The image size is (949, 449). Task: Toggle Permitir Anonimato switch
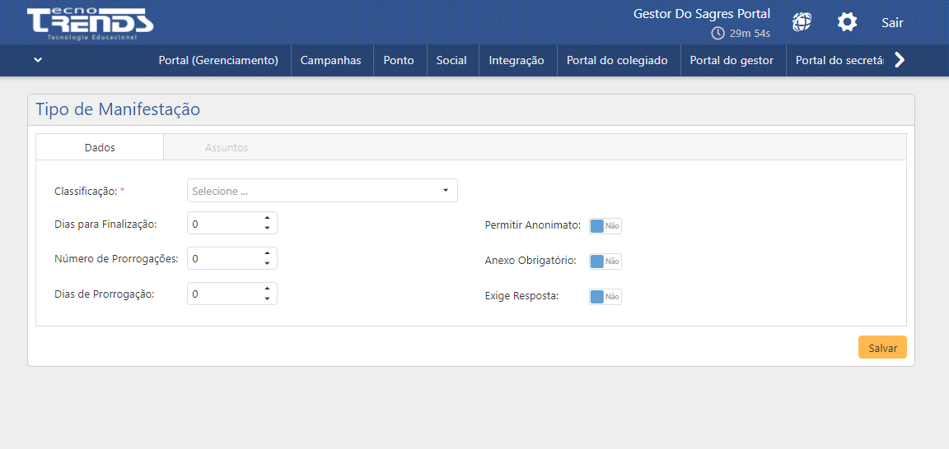[605, 226]
